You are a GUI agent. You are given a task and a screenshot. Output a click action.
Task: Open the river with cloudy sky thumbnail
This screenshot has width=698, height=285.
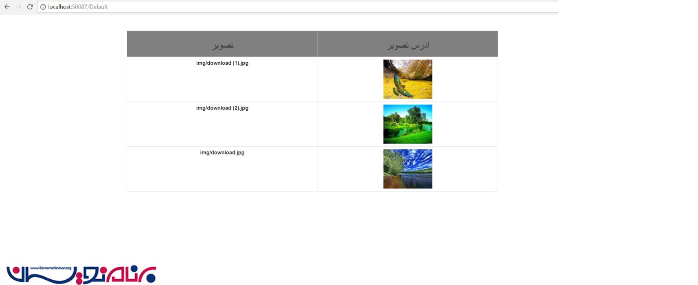click(x=408, y=169)
